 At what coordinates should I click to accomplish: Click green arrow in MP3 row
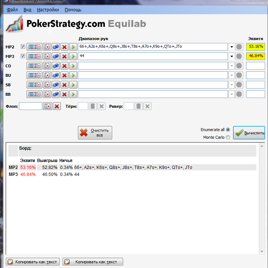73,56
